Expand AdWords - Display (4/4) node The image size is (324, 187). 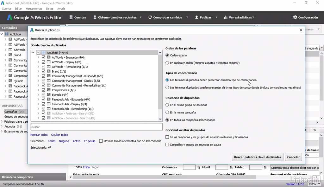tap(38, 62)
